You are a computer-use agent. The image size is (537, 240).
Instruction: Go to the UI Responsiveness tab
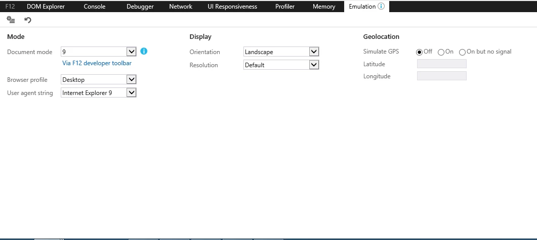point(232,7)
